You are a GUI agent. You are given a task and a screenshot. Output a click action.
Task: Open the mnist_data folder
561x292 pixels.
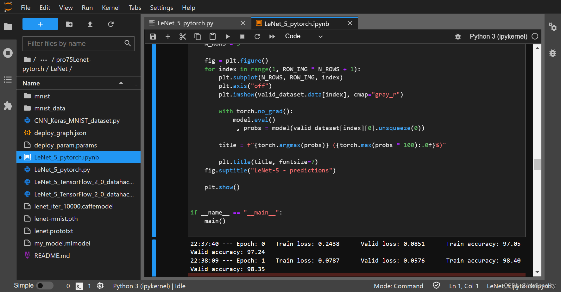79,108
